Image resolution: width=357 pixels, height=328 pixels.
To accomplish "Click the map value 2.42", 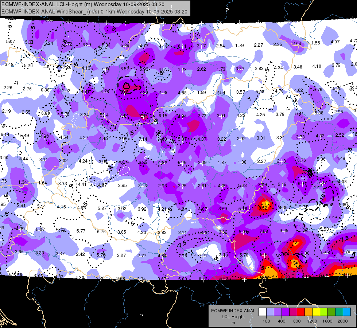I will 80,254.
